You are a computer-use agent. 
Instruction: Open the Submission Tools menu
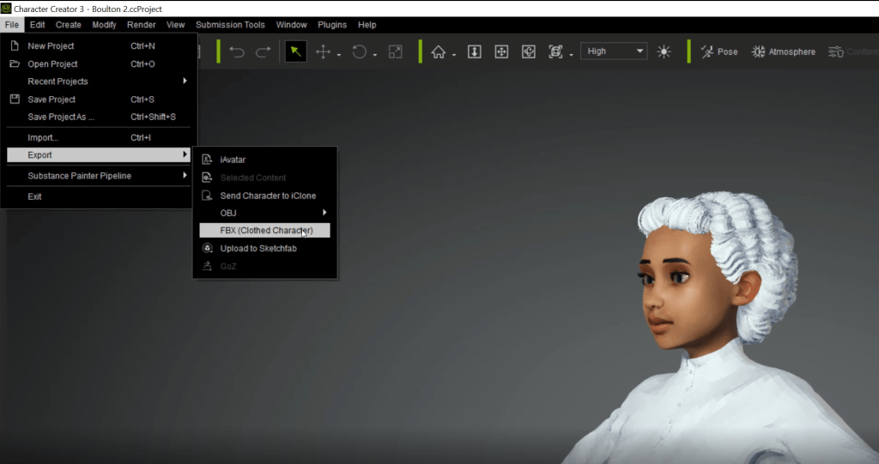pyautogui.click(x=230, y=25)
